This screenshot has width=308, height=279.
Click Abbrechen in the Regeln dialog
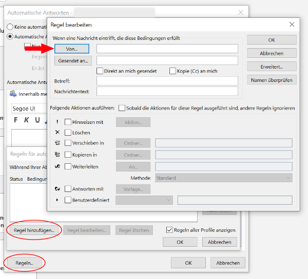(220, 242)
